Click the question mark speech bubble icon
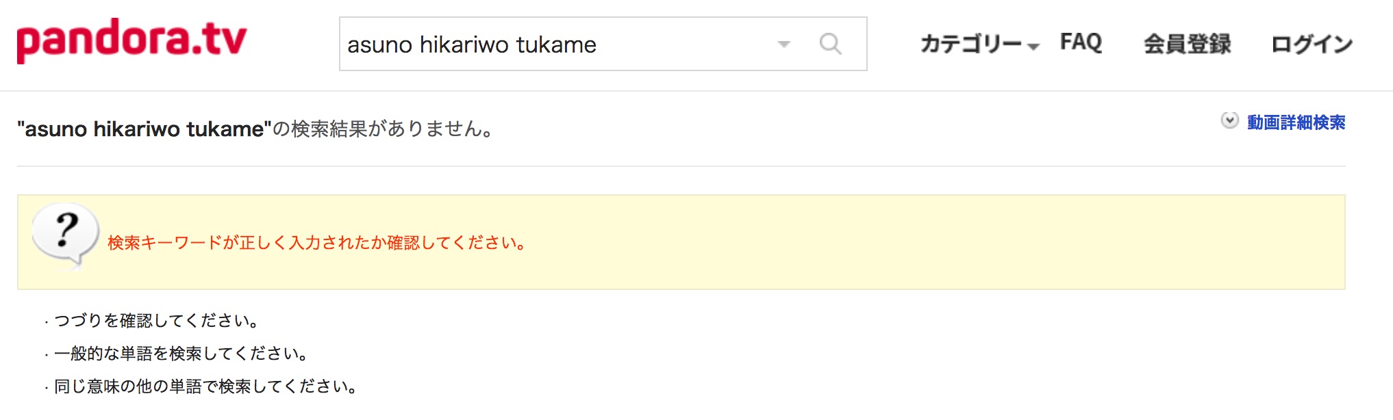 click(65, 236)
